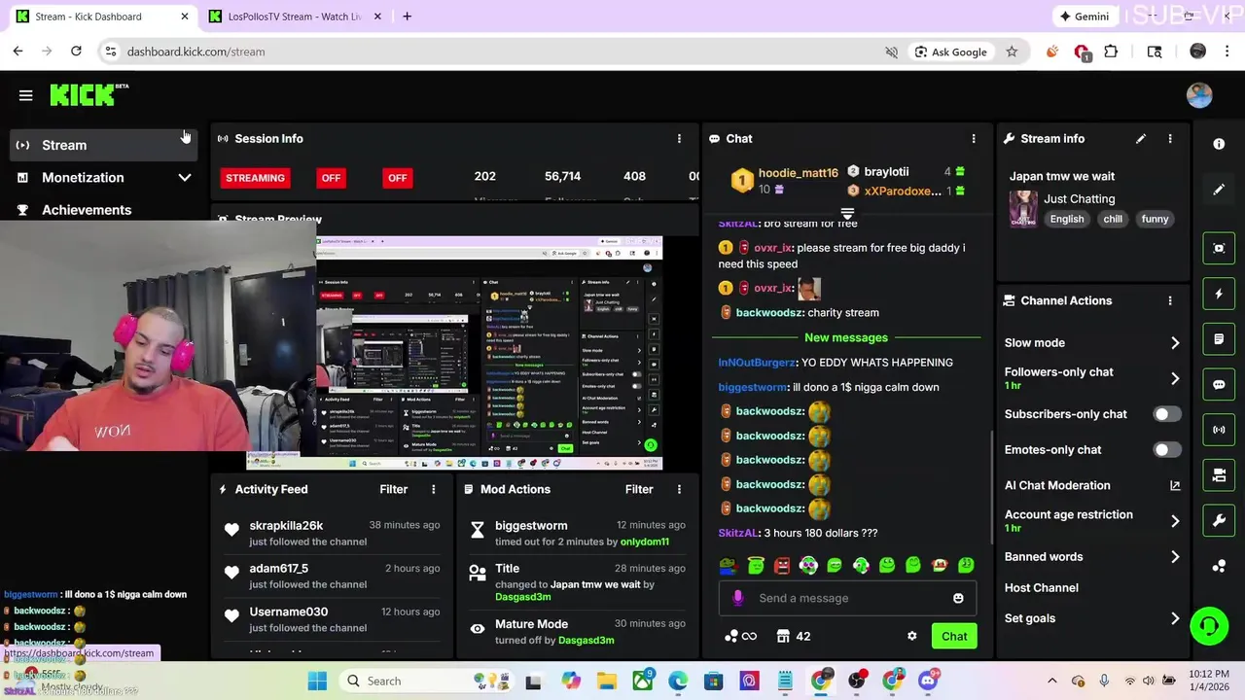Open the emoji picker in the message box

point(958,598)
